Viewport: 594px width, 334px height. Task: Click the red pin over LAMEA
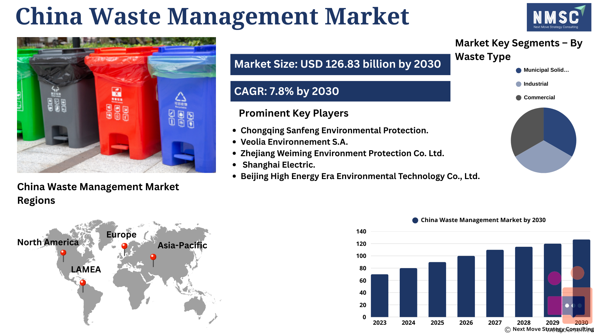tap(83, 286)
